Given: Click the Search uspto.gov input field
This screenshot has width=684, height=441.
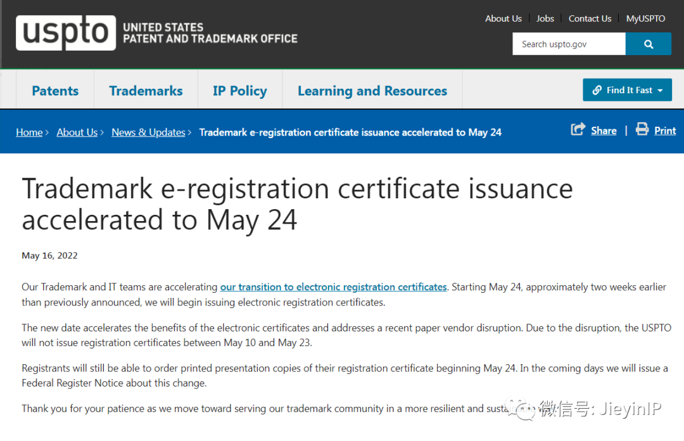Looking at the screenshot, I should coord(569,44).
